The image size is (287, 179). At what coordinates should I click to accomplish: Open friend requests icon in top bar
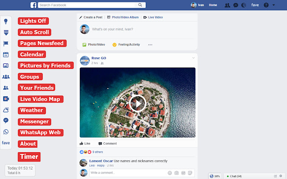click(227, 5)
